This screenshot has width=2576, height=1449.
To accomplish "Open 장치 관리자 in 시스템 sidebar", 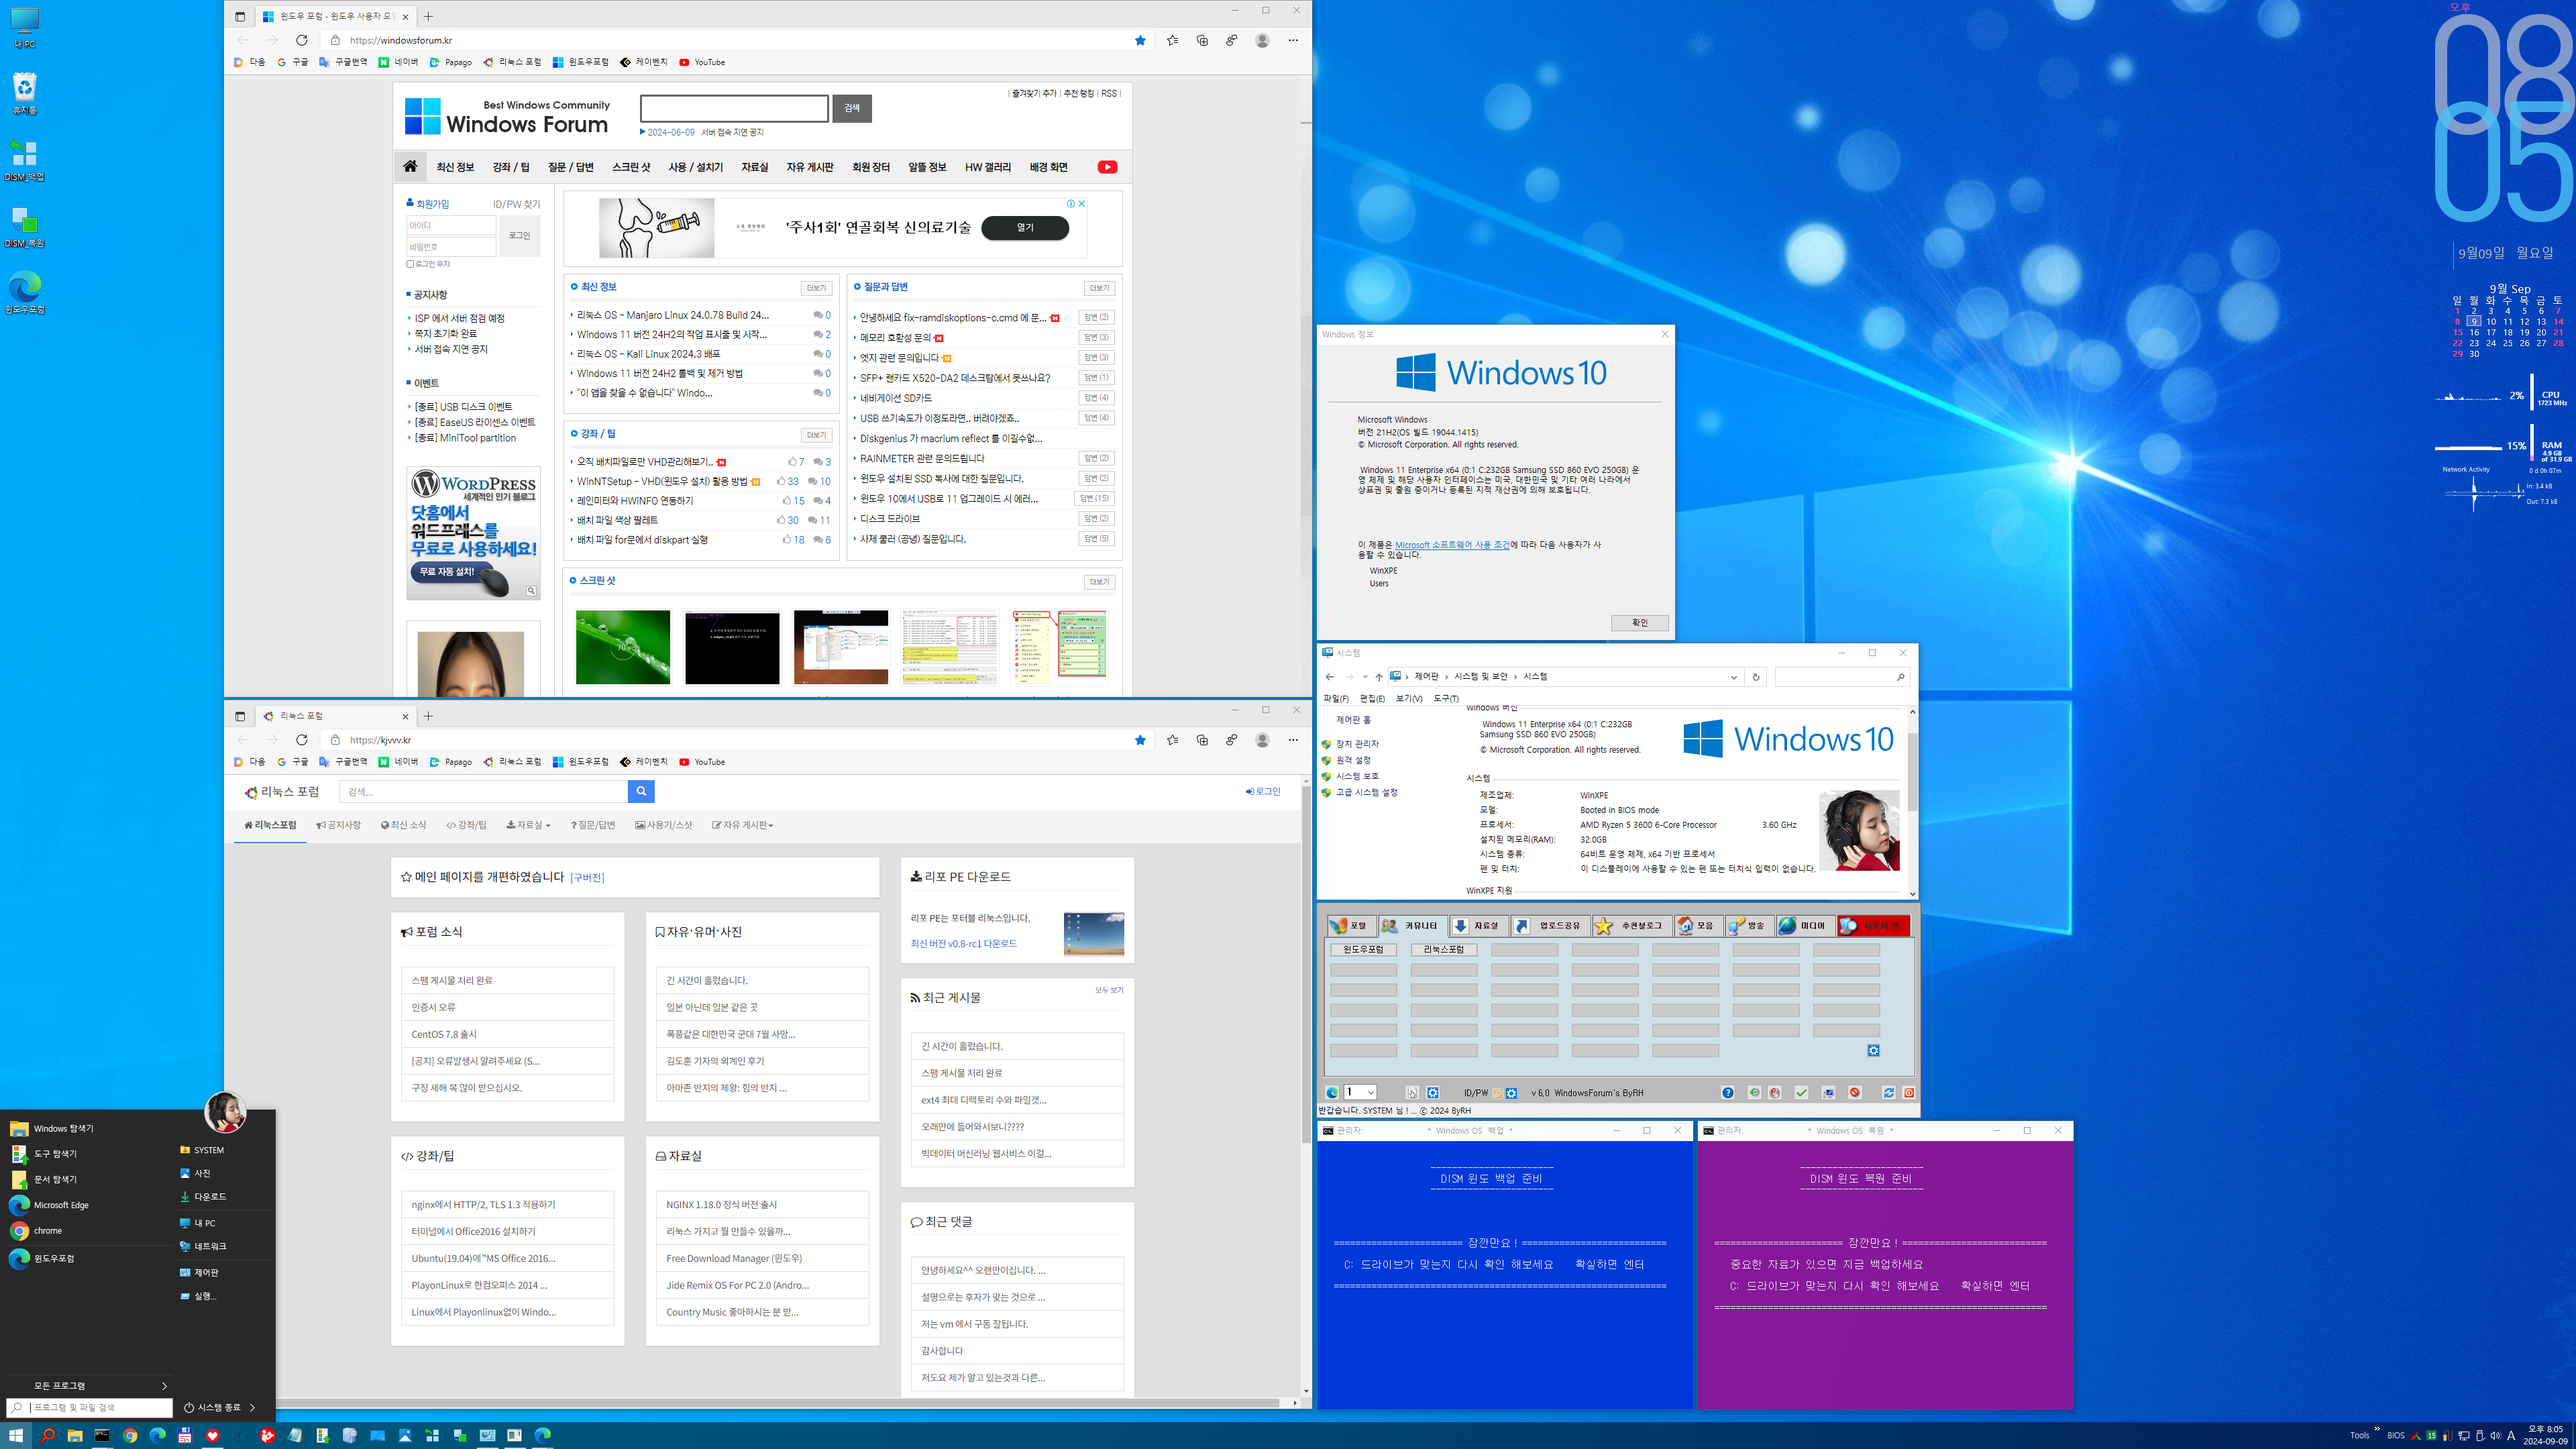I will (1358, 744).
